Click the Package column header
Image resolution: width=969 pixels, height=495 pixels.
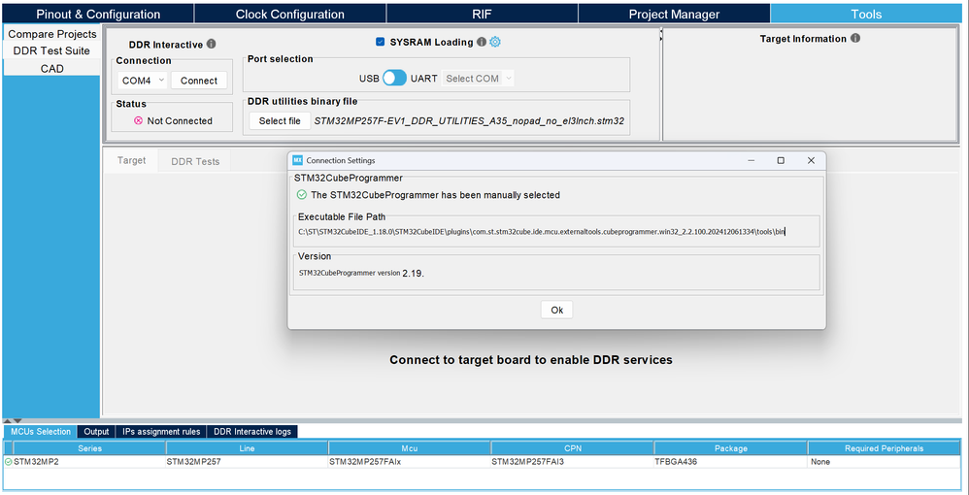pos(730,448)
